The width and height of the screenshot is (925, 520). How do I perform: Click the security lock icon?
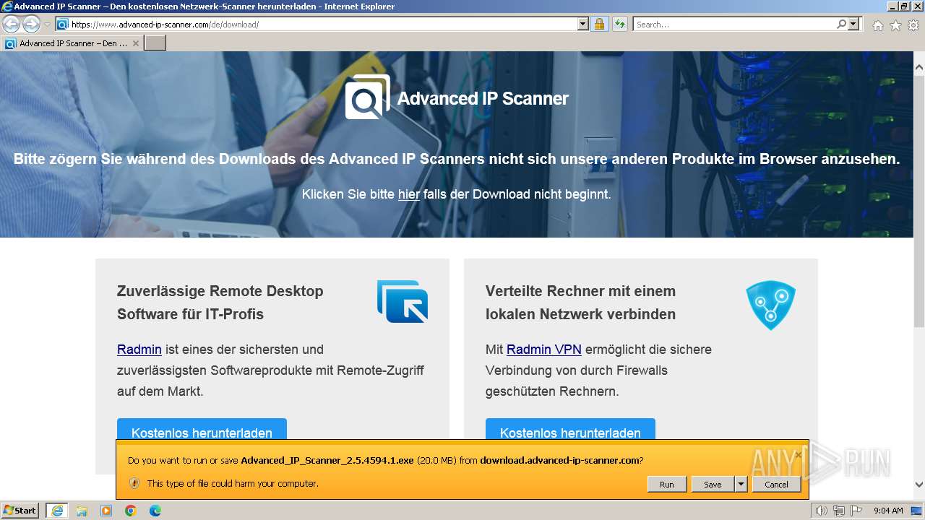tap(599, 25)
